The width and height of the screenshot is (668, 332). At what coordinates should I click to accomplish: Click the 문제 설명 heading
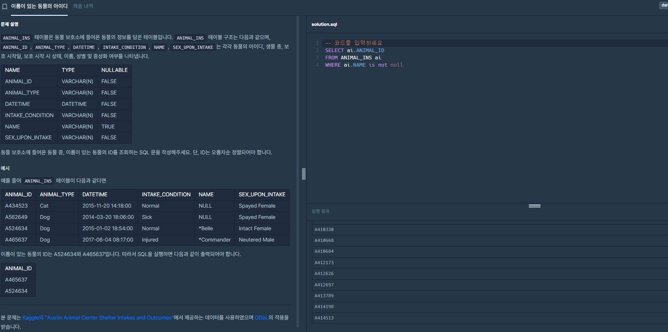tap(10, 24)
